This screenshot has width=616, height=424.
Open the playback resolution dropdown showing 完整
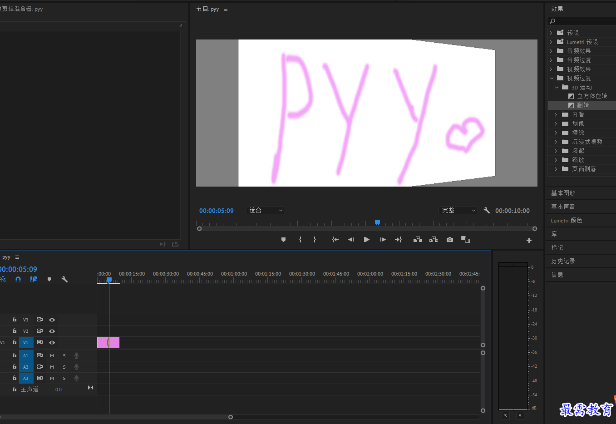pyautogui.click(x=458, y=210)
